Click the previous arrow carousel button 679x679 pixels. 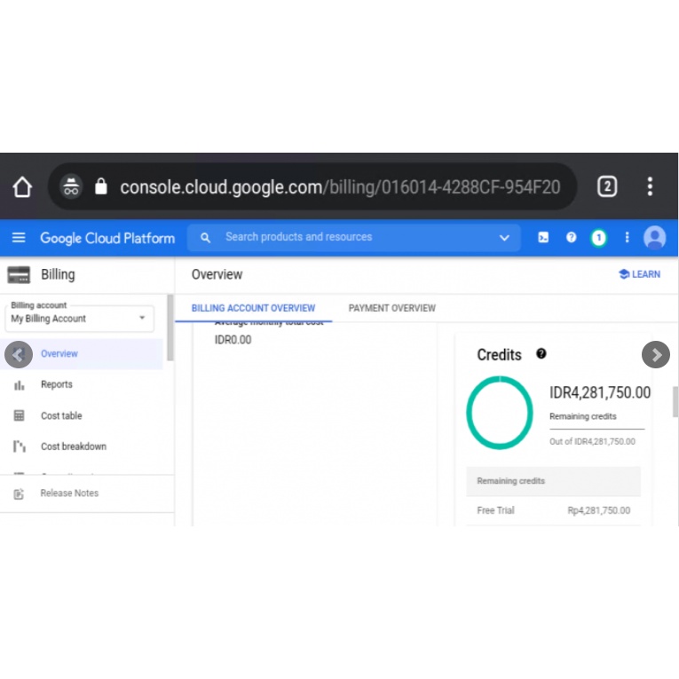pyautogui.click(x=18, y=355)
